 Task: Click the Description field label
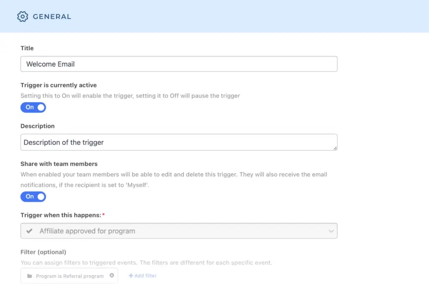coord(38,126)
